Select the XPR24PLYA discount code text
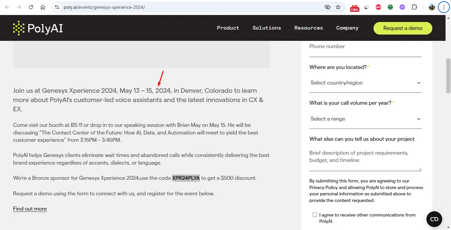 [x=186, y=178]
